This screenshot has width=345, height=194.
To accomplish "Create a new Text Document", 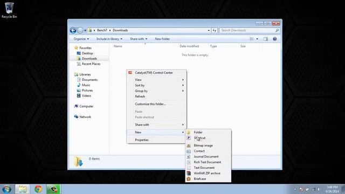I will tap(208, 168).
